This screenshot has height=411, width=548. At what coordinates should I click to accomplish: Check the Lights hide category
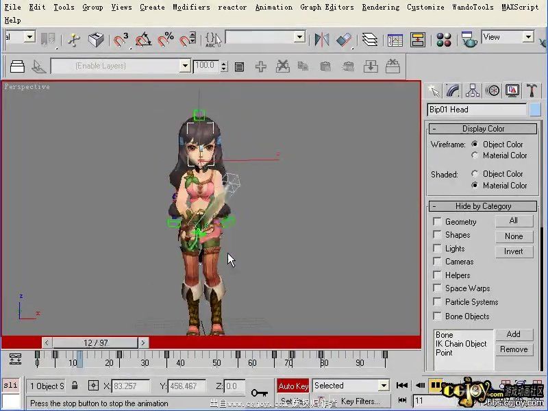click(x=437, y=248)
